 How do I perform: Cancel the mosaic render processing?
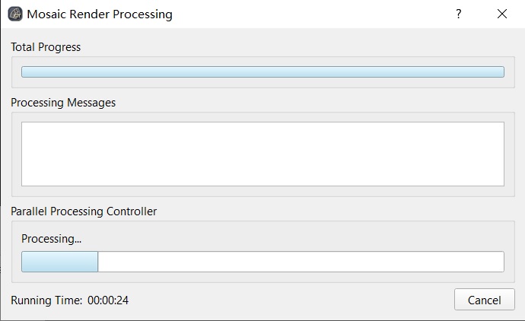[484, 300]
